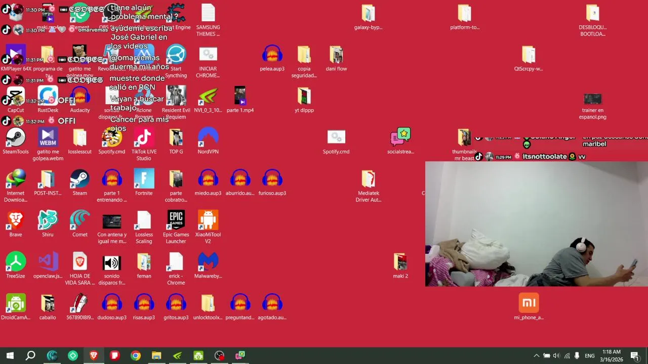Open aburrido.au... Audacity project
Screen dimensions: 648x364
240,183
